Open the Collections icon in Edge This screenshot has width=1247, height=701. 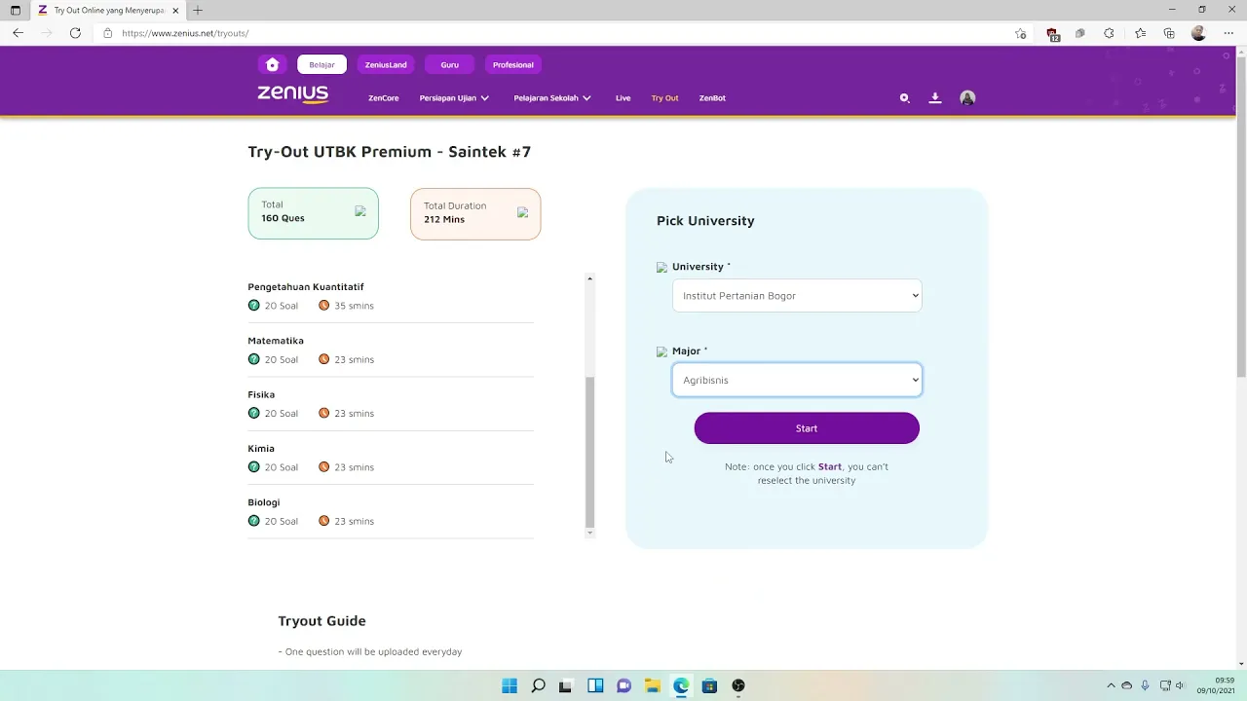1169,33
